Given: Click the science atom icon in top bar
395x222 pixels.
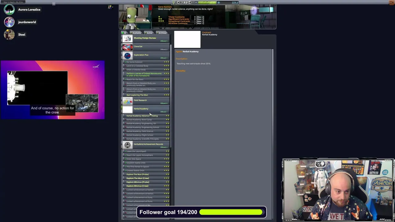Looking at the screenshot, I should [219, 2].
